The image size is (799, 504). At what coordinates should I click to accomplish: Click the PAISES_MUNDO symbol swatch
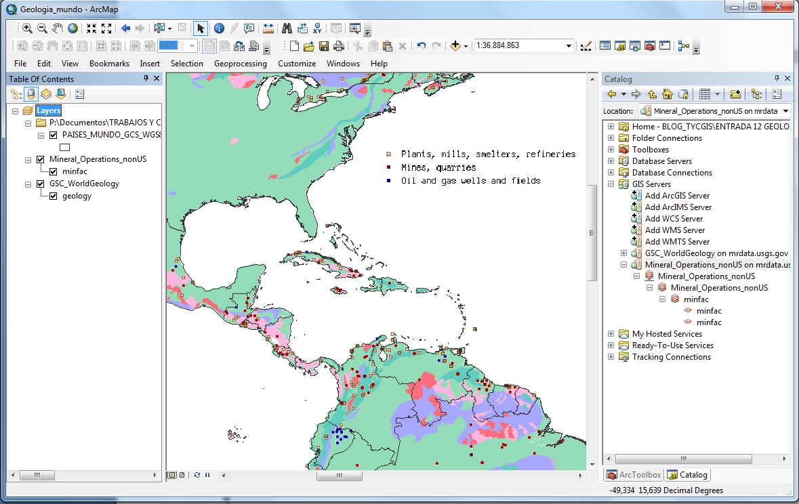(x=64, y=147)
